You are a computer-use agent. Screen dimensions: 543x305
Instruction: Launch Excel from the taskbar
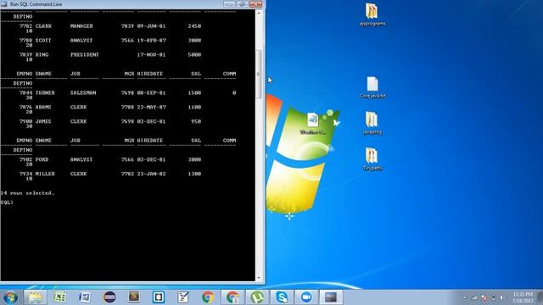point(60,297)
